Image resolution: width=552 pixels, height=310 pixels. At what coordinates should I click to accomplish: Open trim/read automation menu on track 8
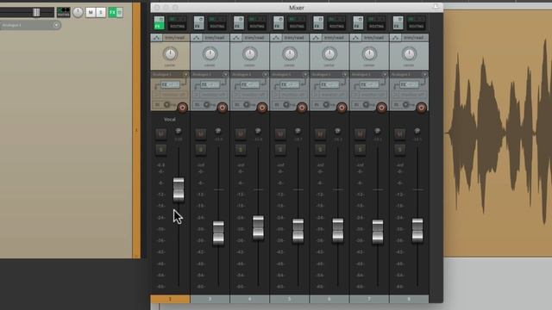pyautogui.click(x=414, y=38)
